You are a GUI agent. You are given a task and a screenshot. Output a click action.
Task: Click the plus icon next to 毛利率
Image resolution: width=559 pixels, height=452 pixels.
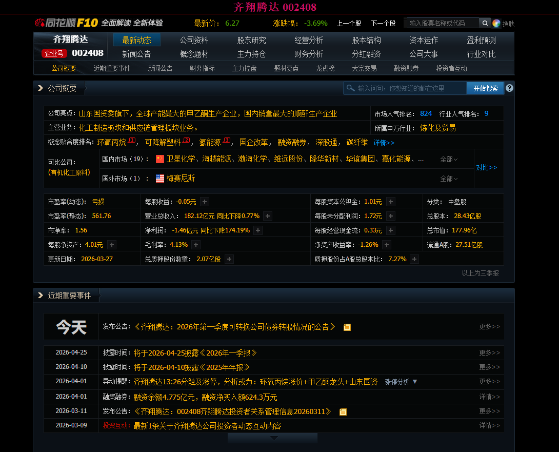pyautogui.click(x=196, y=245)
